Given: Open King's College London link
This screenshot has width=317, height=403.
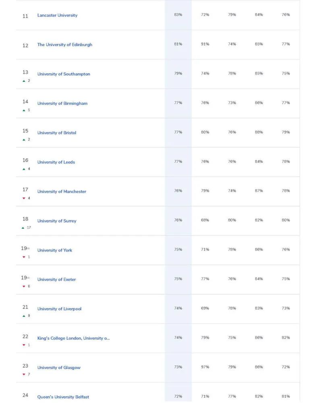Looking at the screenshot, I should coord(73,338).
